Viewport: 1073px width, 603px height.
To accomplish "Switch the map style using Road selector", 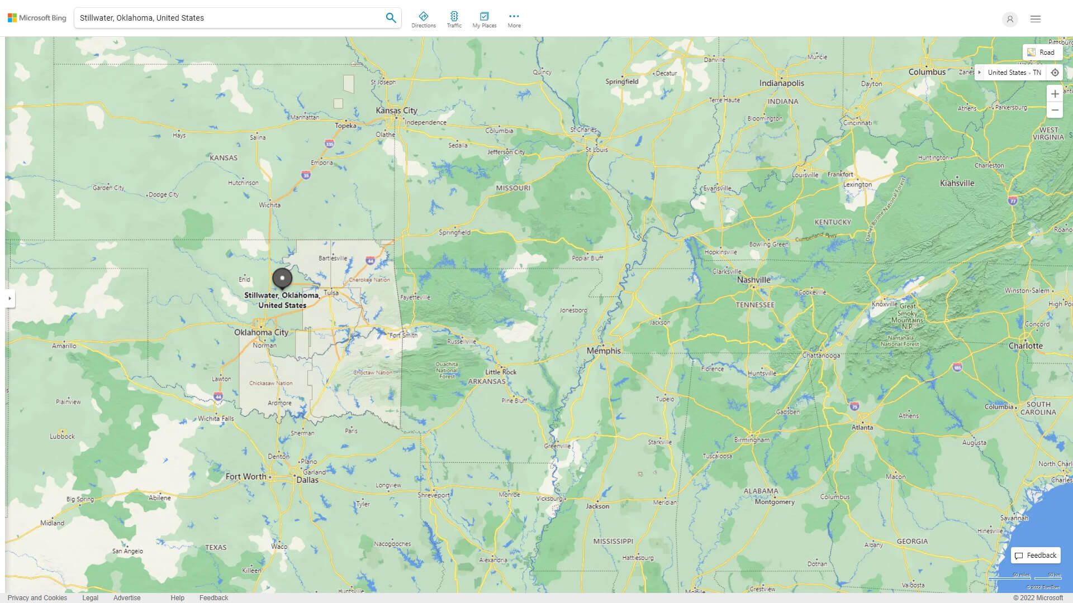I will pos(1043,52).
